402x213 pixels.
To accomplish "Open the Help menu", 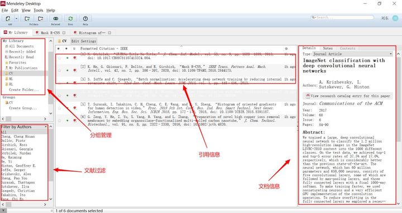I will [50, 10].
